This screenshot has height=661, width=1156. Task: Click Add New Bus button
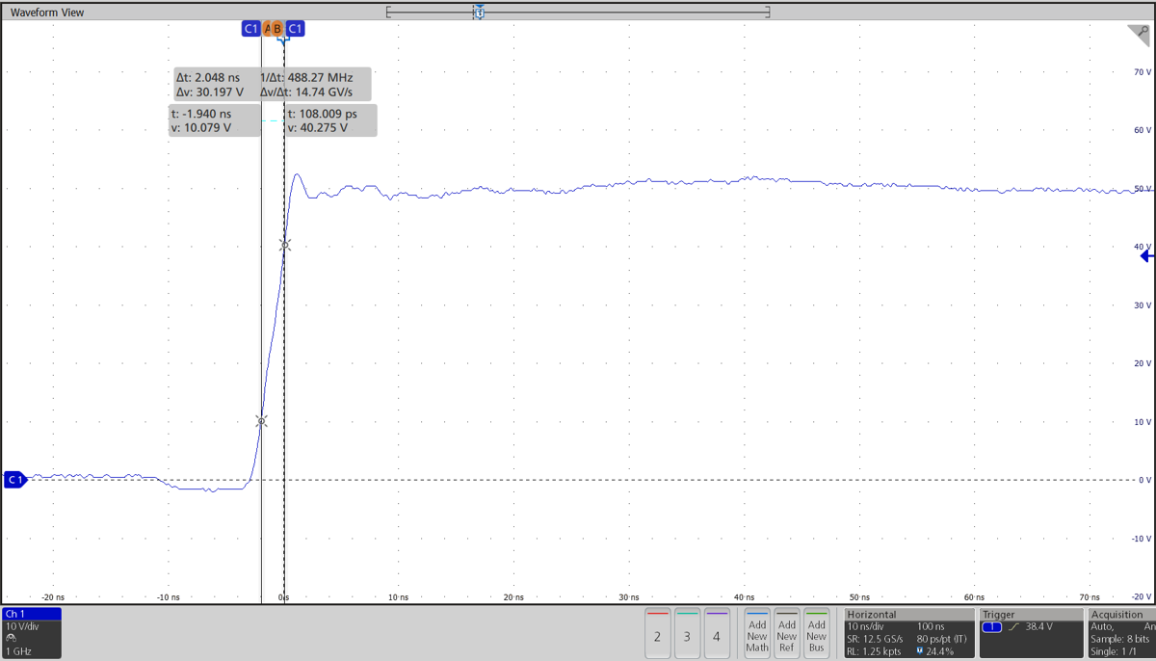816,632
